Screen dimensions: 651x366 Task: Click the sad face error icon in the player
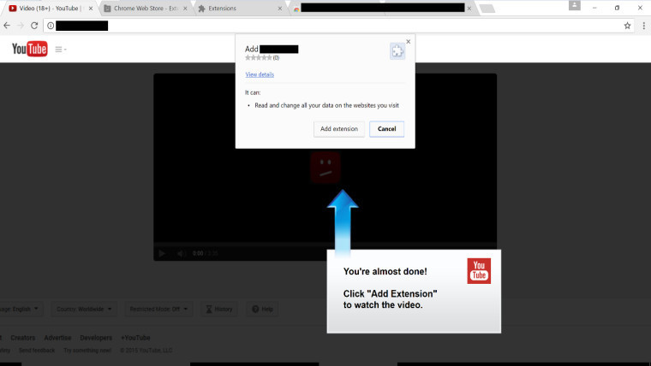point(325,168)
